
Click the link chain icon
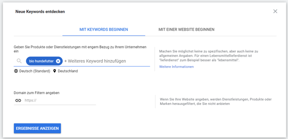click(x=18, y=101)
